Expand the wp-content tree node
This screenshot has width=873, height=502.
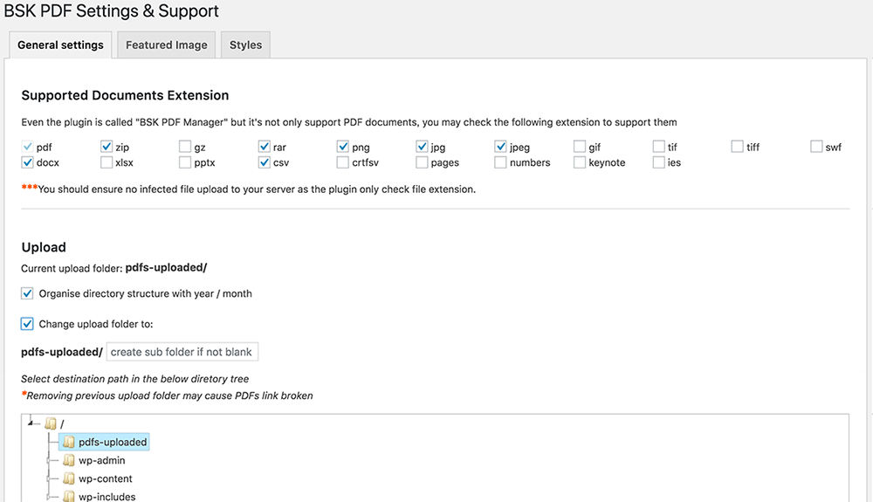point(48,478)
